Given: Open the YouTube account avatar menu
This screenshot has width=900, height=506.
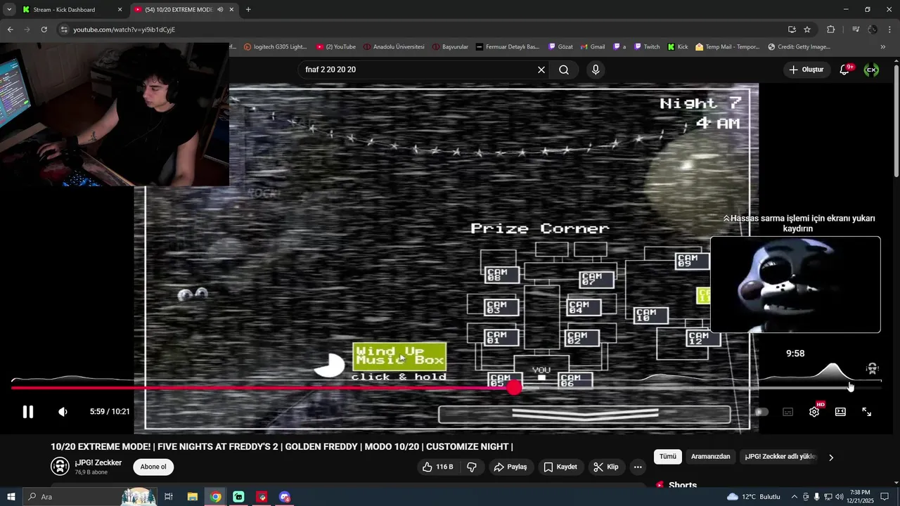Looking at the screenshot, I should coord(871,70).
